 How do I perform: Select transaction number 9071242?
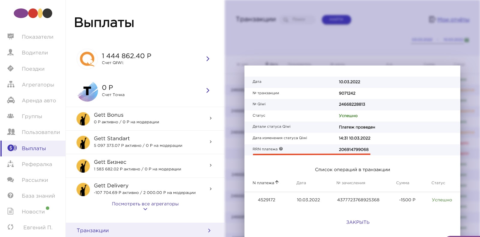[347, 93]
